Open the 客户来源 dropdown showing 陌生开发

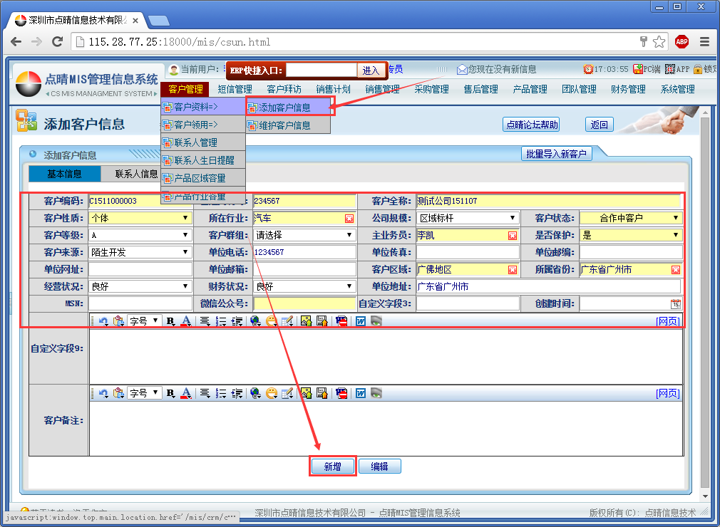click(x=140, y=252)
